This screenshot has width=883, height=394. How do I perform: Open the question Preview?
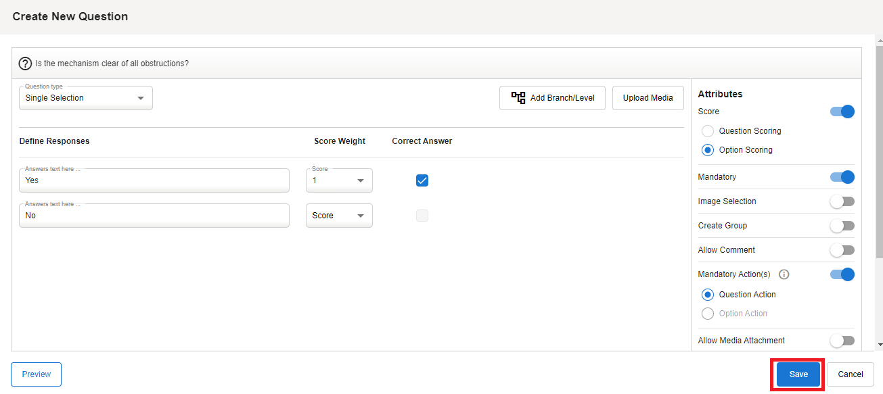click(x=37, y=374)
